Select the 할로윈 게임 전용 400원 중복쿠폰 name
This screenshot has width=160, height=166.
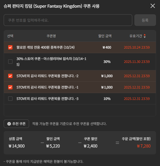(x=45, y=48)
